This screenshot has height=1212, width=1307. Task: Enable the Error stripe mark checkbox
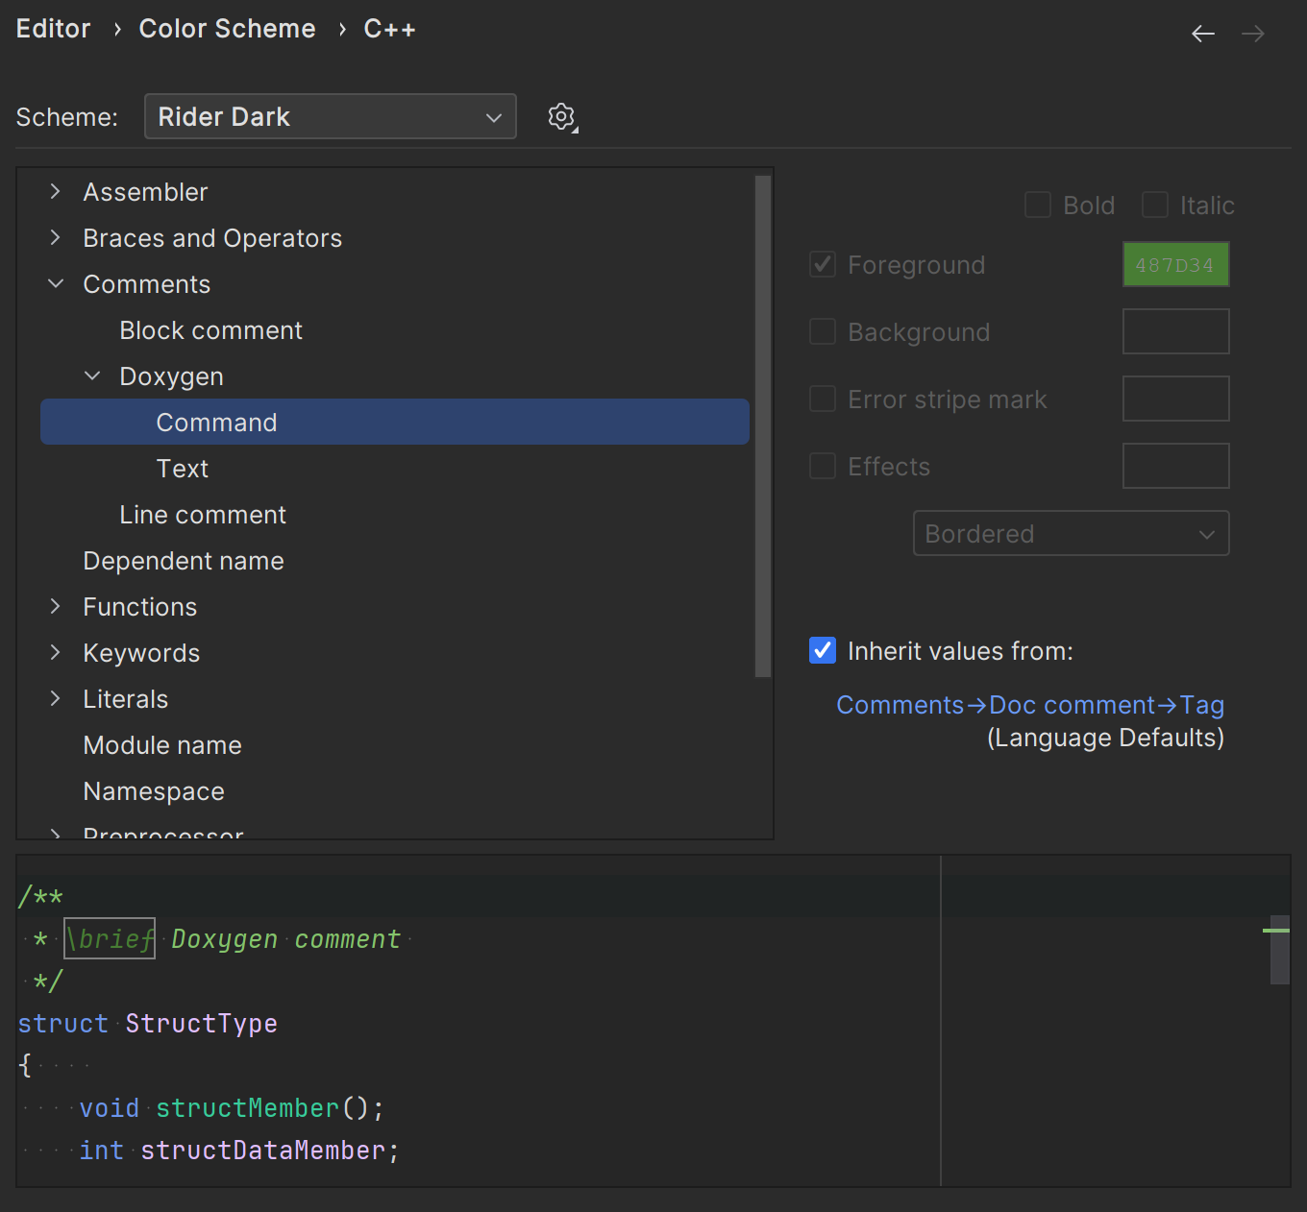[x=822, y=399]
